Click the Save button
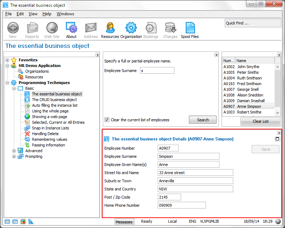The width and height of the screenshot is (285, 228). coord(266,149)
